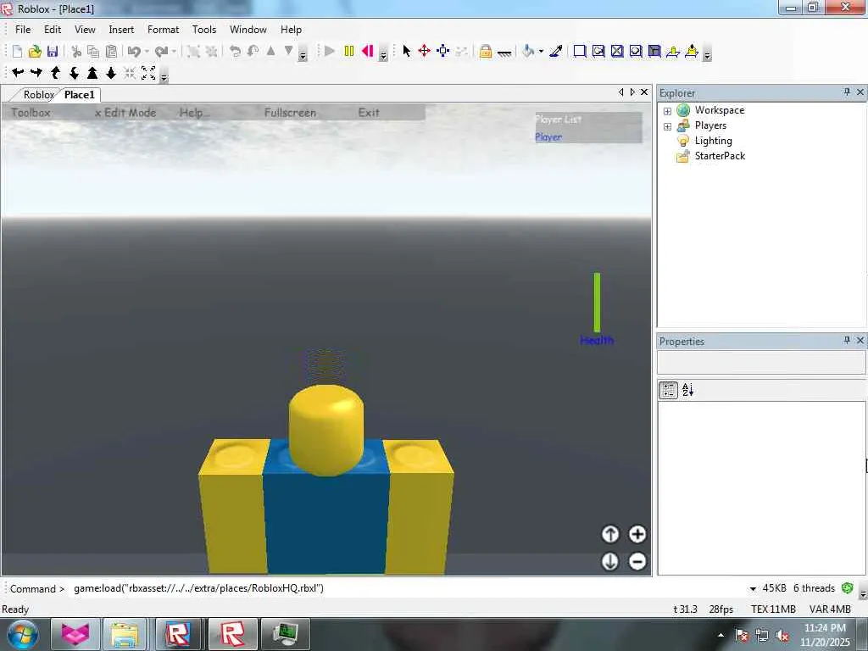Select the dark Universal surface tool
This screenshot has width=868, height=651.
(x=654, y=52)
